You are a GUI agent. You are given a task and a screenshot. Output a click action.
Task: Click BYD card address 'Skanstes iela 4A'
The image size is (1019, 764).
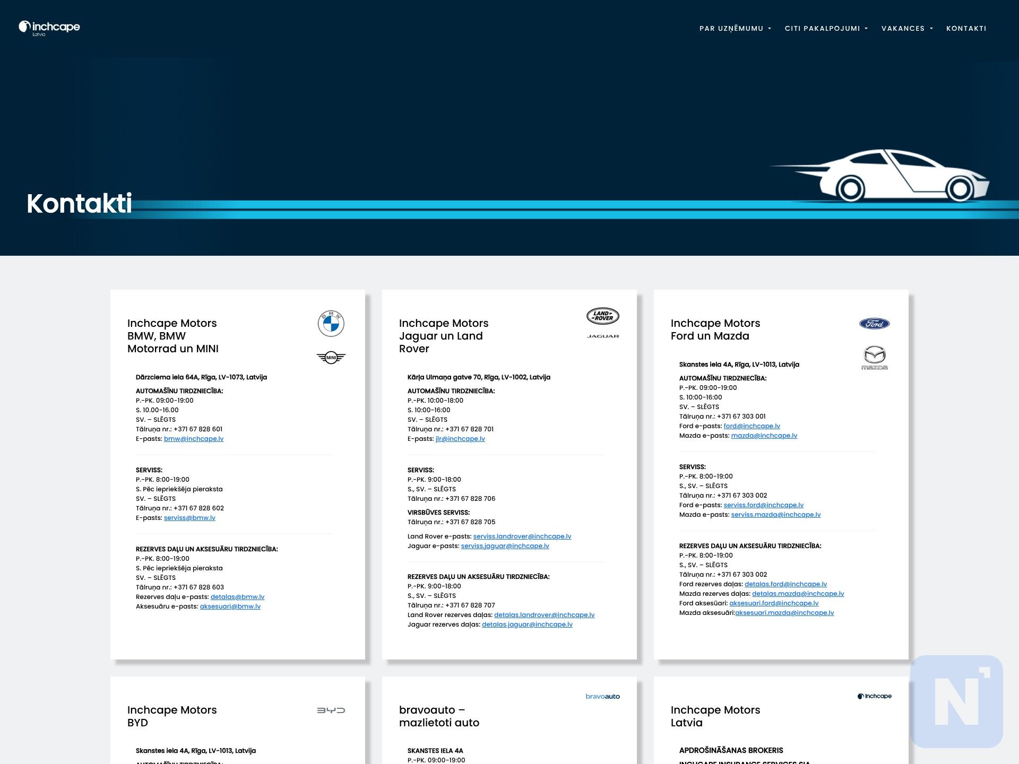(x=195, y=751)
